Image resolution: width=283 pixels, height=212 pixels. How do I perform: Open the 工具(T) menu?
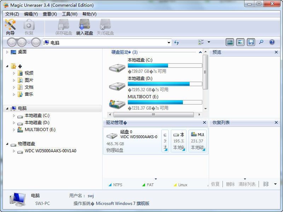69,14
